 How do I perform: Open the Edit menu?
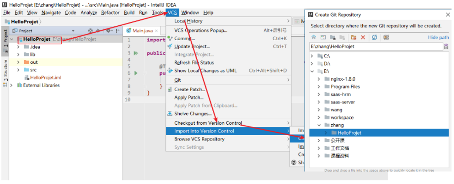[x=19, y=12]
